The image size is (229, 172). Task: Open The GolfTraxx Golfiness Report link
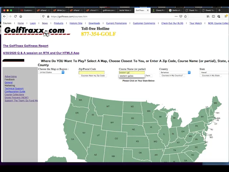click(x=26, y=46)
